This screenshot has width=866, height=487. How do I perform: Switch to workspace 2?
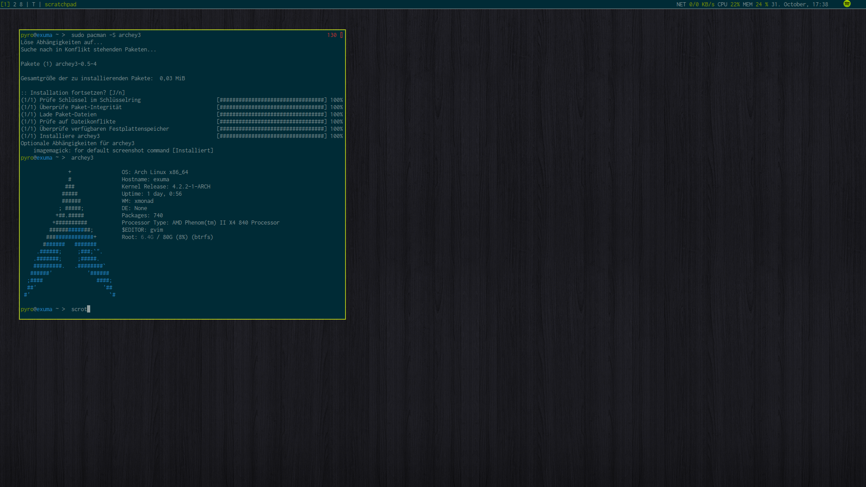[x=15, y=5]
